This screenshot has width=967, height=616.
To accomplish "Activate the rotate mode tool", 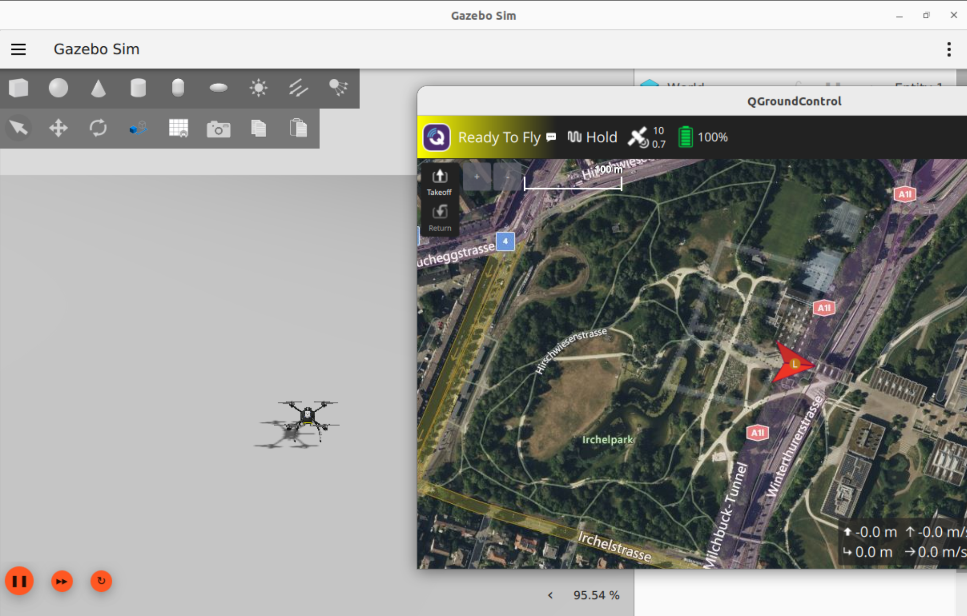I will (x=98, y=128).
